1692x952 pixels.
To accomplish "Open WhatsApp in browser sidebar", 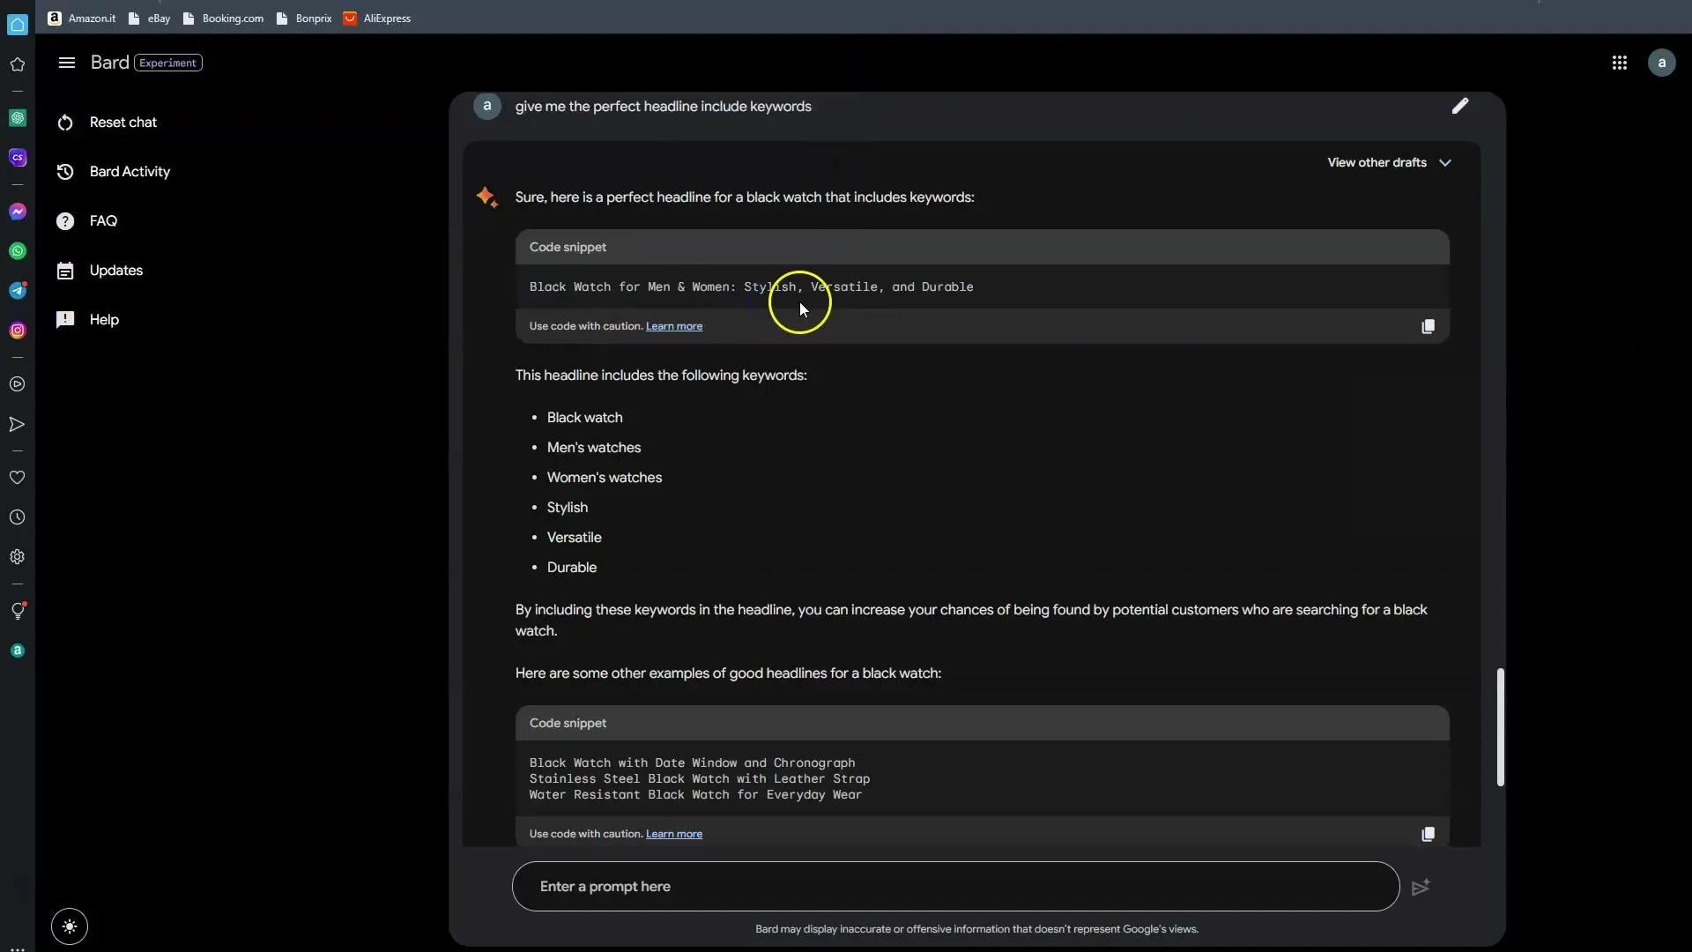I will coord(18,251).
